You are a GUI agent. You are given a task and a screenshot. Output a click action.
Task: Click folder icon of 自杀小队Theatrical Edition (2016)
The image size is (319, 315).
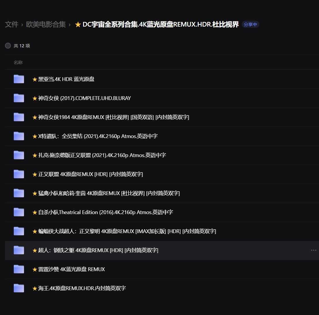19,212
